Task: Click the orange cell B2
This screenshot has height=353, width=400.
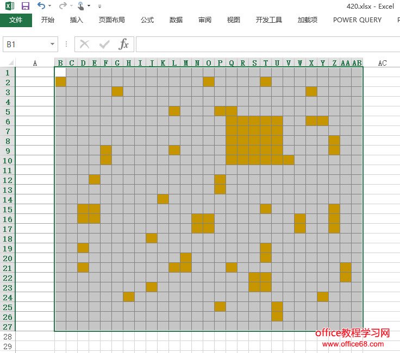Action: 60,82
